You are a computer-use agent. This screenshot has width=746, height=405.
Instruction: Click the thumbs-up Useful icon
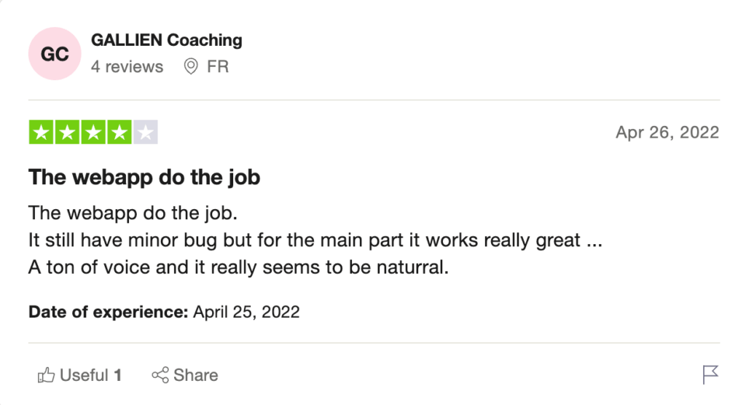click(46, 375)
